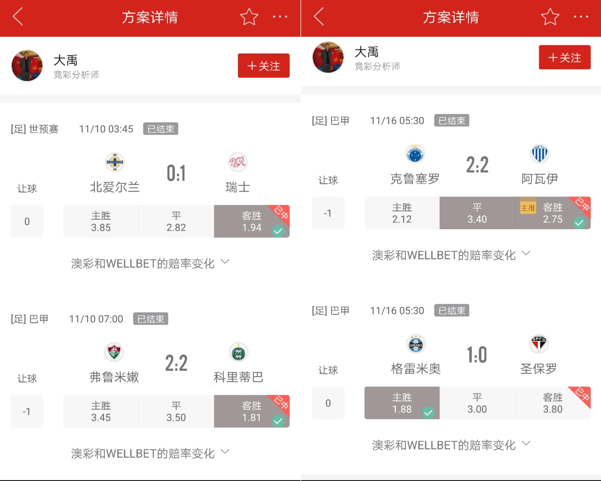Tap the 已结束 status badge on the 世预赛 match
This screenshot has width=601, height=481.
[x=161, y=129]
